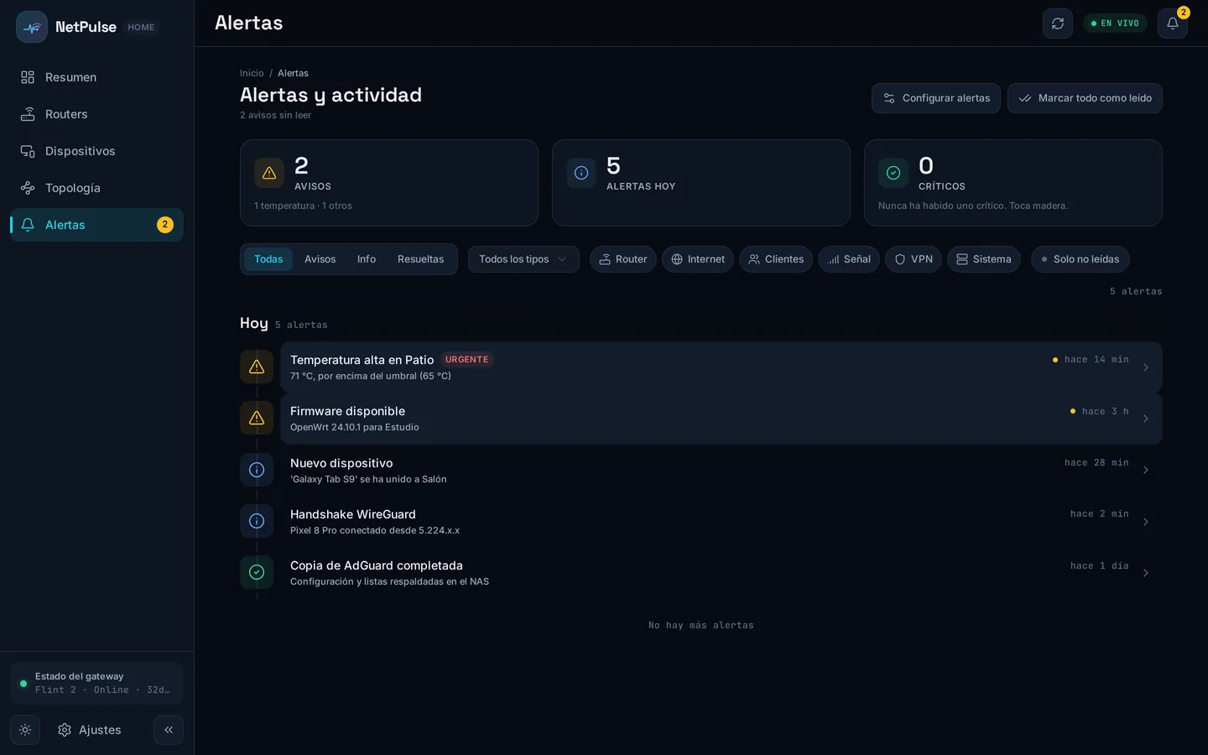Switch to the Resueltas tab

(x=420, y=259)
